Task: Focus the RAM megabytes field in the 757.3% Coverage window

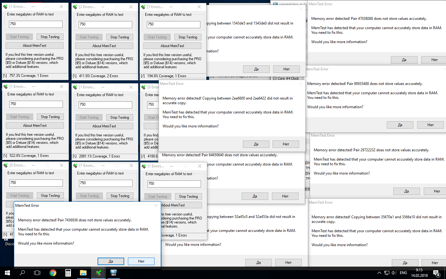Action: [x=36, y=24]
